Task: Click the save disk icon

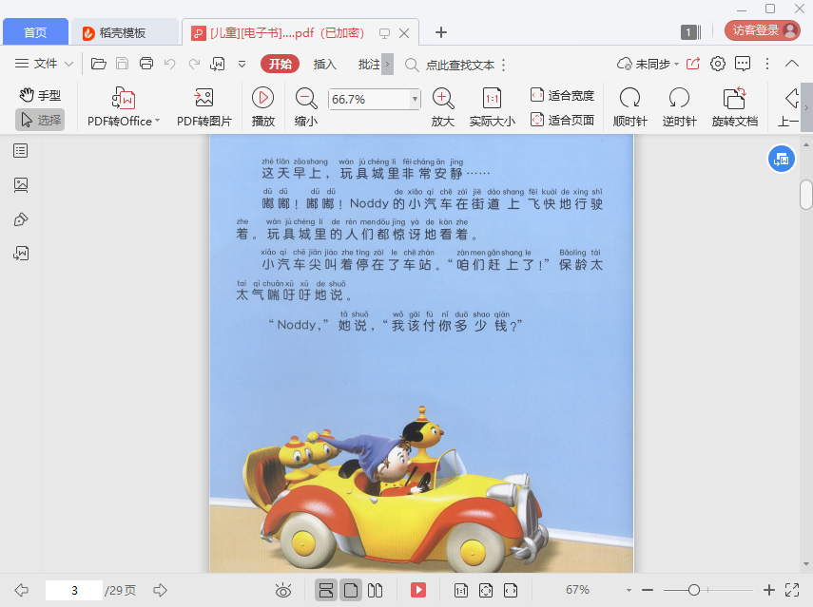Action: pos(122,64)
